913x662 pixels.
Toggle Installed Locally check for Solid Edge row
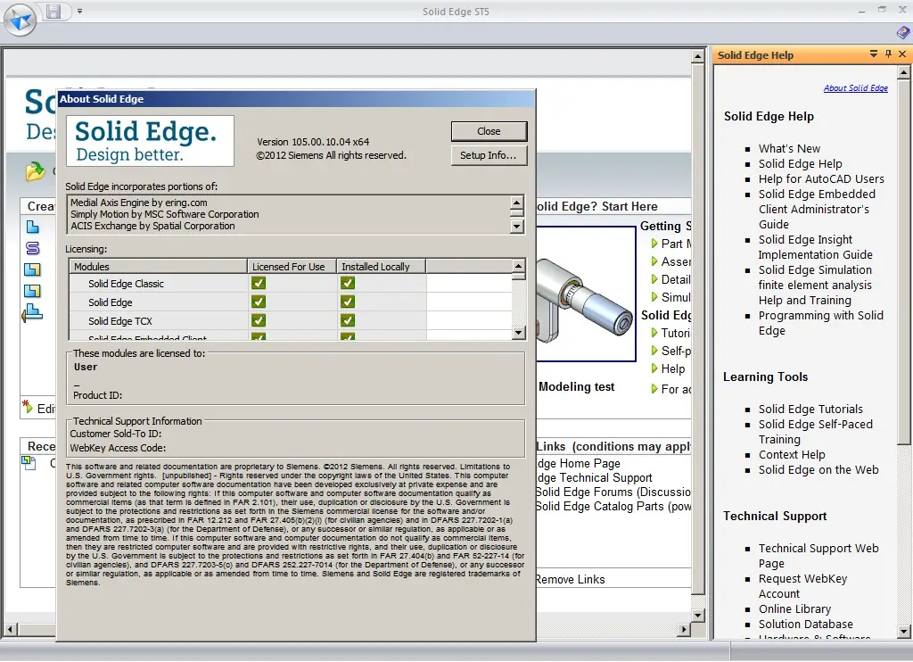point(348,302)
